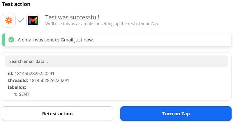Collapse the labelIds data group
Viewport: 233px width, 122px height.
coord(17,87)
